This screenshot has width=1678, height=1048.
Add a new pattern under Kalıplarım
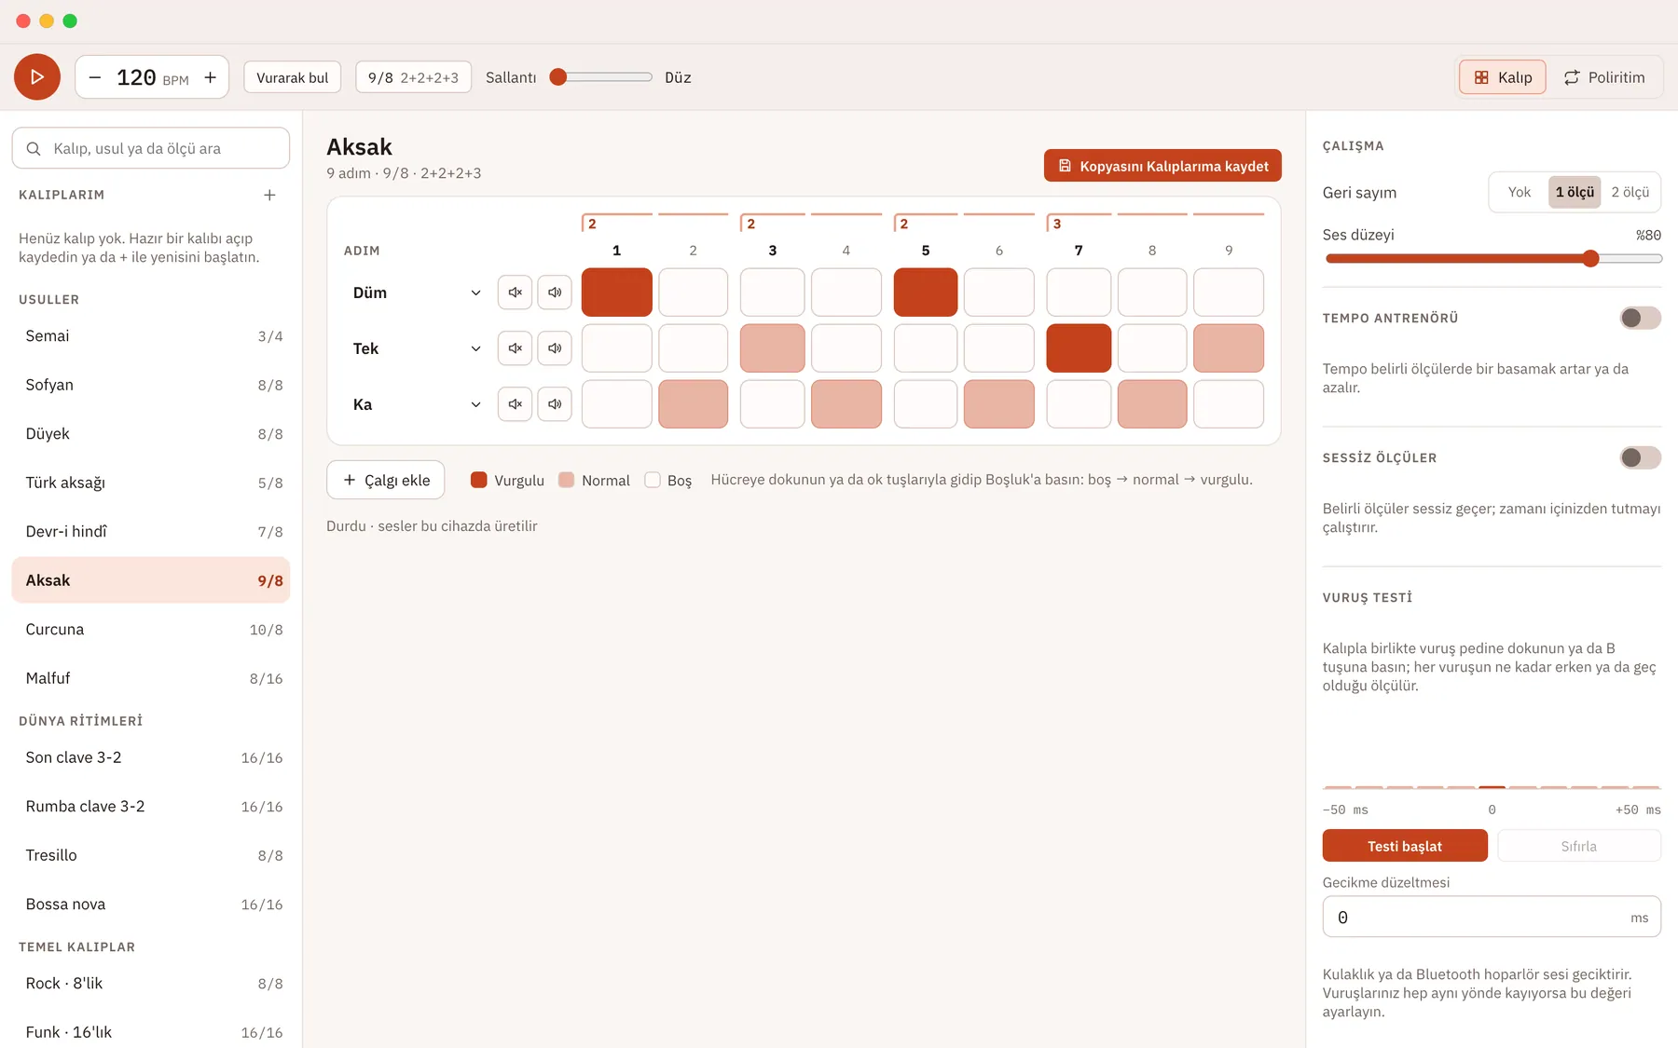click(269, 195)
